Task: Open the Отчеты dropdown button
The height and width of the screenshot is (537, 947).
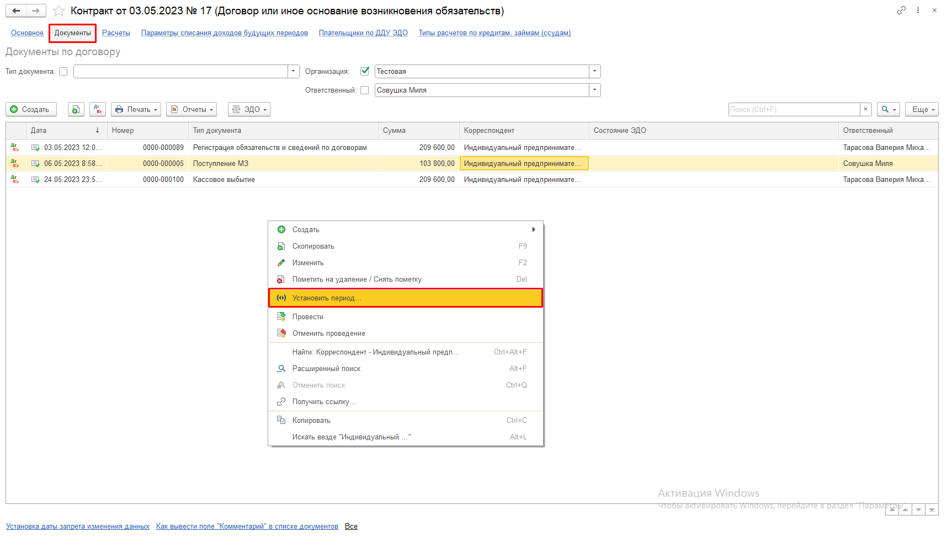Action: 191,109
